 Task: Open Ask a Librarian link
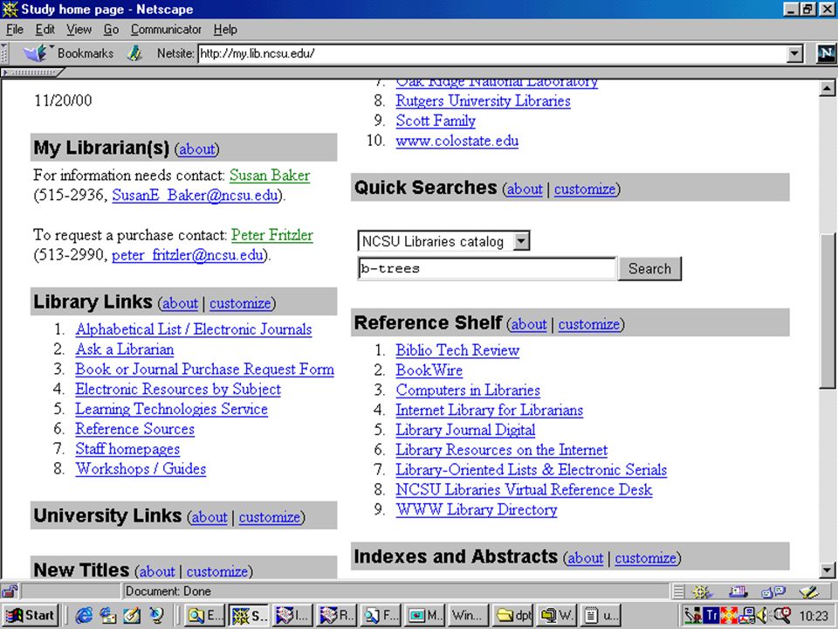(125, 349)
